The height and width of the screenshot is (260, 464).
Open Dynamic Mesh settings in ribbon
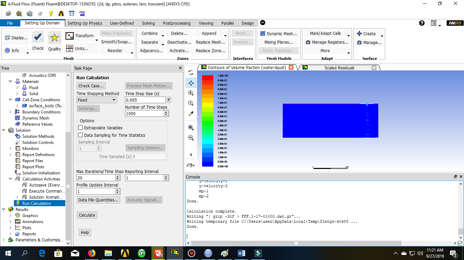[x=279, y=34]
